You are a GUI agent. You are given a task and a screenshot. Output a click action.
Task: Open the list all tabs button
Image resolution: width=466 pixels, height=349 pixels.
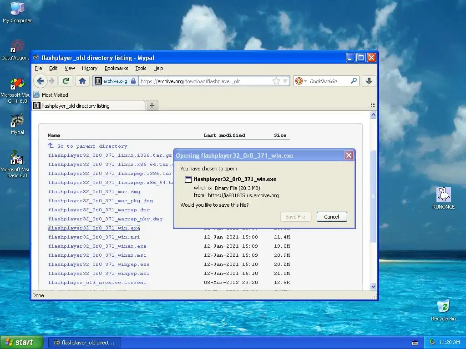pos(373,105)
